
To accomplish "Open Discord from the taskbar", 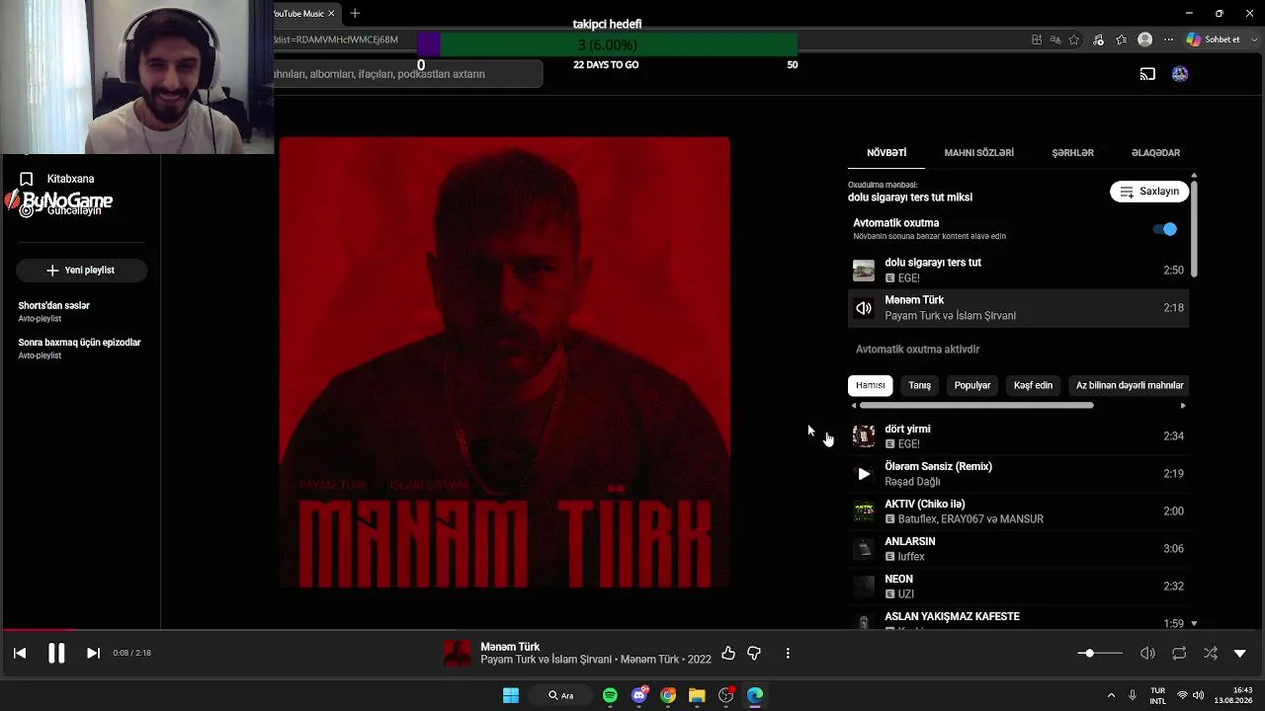I will (x=639, y=695).
